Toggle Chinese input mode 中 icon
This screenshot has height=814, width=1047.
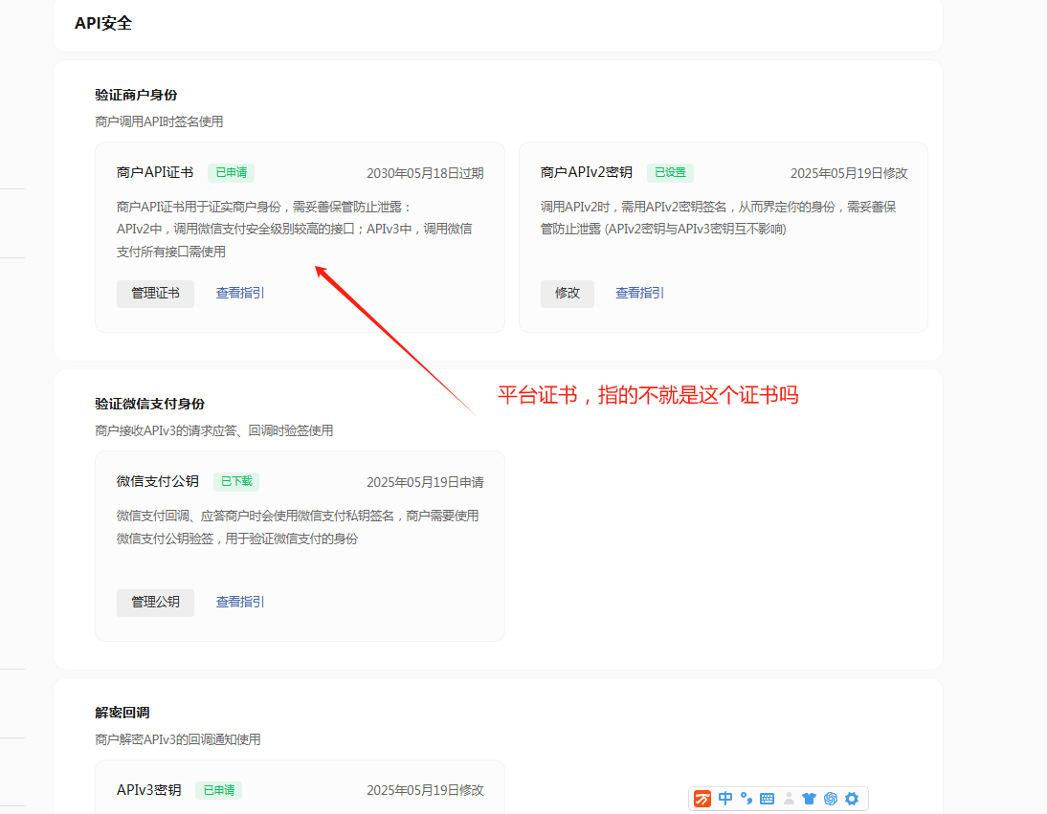click(x=725, y=799)
